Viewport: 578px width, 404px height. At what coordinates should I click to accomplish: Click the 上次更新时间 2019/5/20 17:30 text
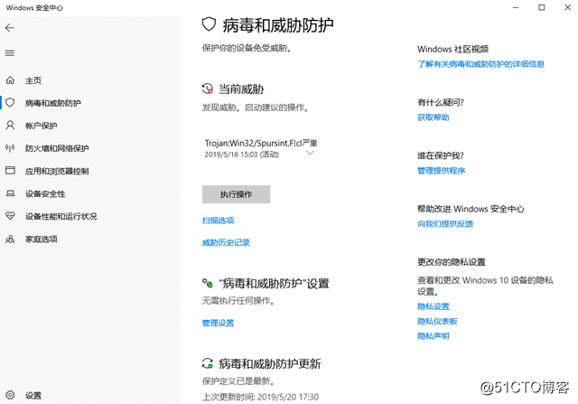pos(260,397)
